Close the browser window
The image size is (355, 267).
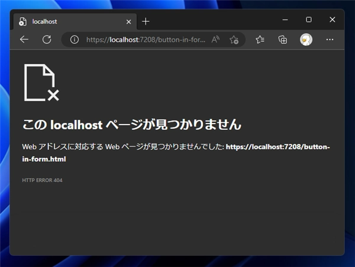tap(332, 19)
